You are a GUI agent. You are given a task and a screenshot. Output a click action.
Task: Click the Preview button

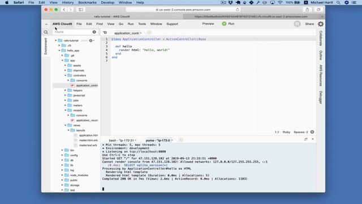(208, 24)
